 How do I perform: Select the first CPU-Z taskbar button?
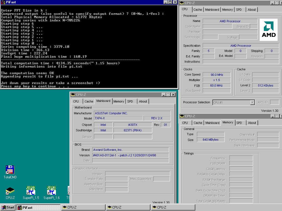(x=83, y=207)
